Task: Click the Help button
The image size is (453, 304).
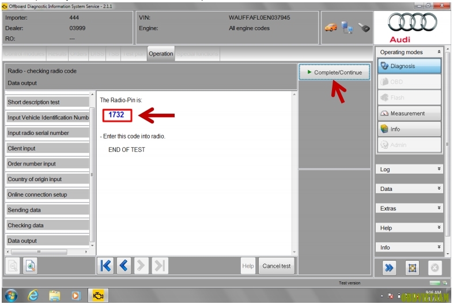Action: click(x=248, y=266)
